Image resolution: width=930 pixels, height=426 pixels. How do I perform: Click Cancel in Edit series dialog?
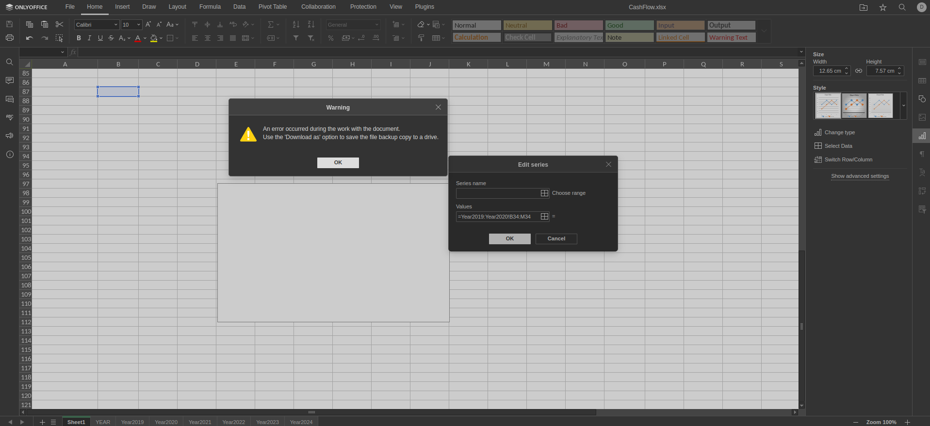[556, 238]
